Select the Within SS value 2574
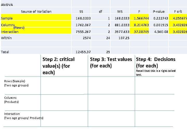 87,38
